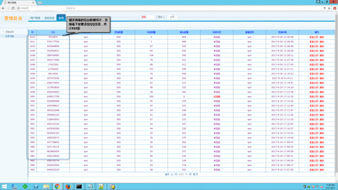Click 查看记录 for task ID 1012

click(x=314, y=37)
